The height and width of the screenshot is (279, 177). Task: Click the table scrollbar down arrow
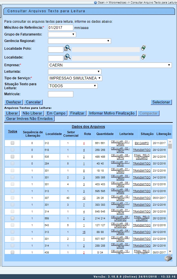click(170, 251)
